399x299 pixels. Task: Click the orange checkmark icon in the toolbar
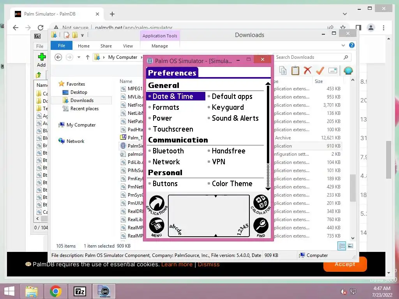(x=320, y=70)
